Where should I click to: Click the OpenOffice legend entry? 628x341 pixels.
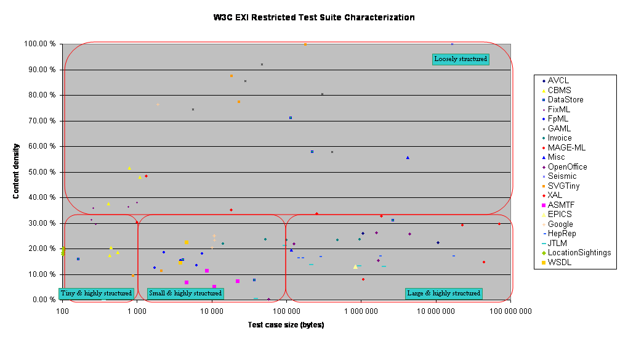(x=567, y=166)
